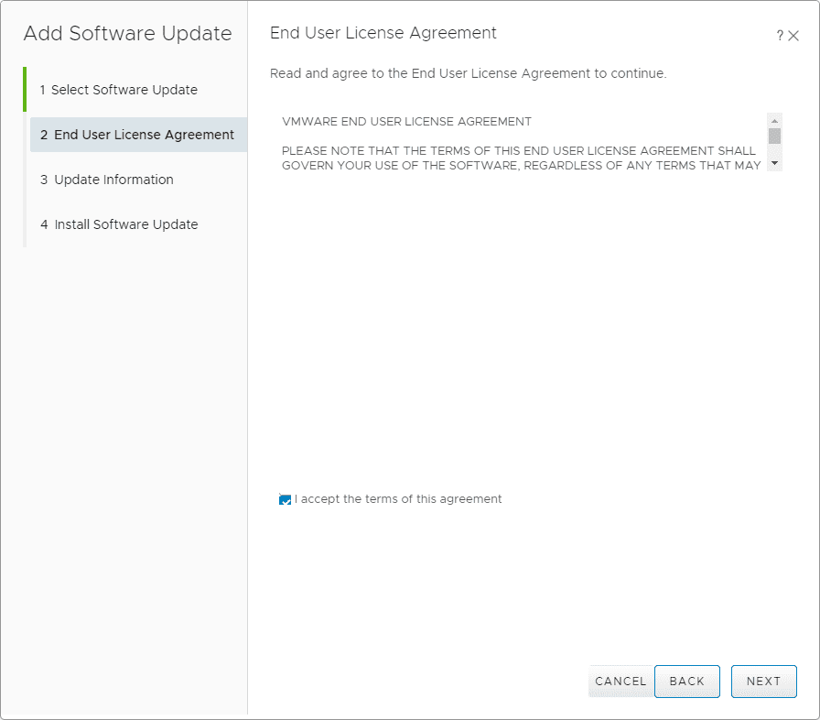
Task: Click the scrollbar thumb in the EULA box
Action: click(x=773, y=137)
